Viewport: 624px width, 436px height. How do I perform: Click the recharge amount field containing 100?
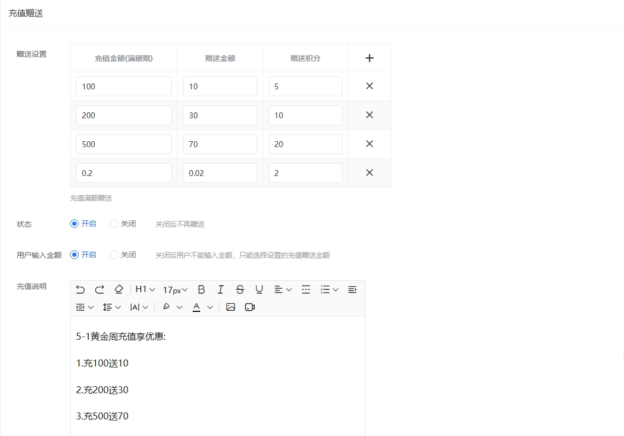124,86
